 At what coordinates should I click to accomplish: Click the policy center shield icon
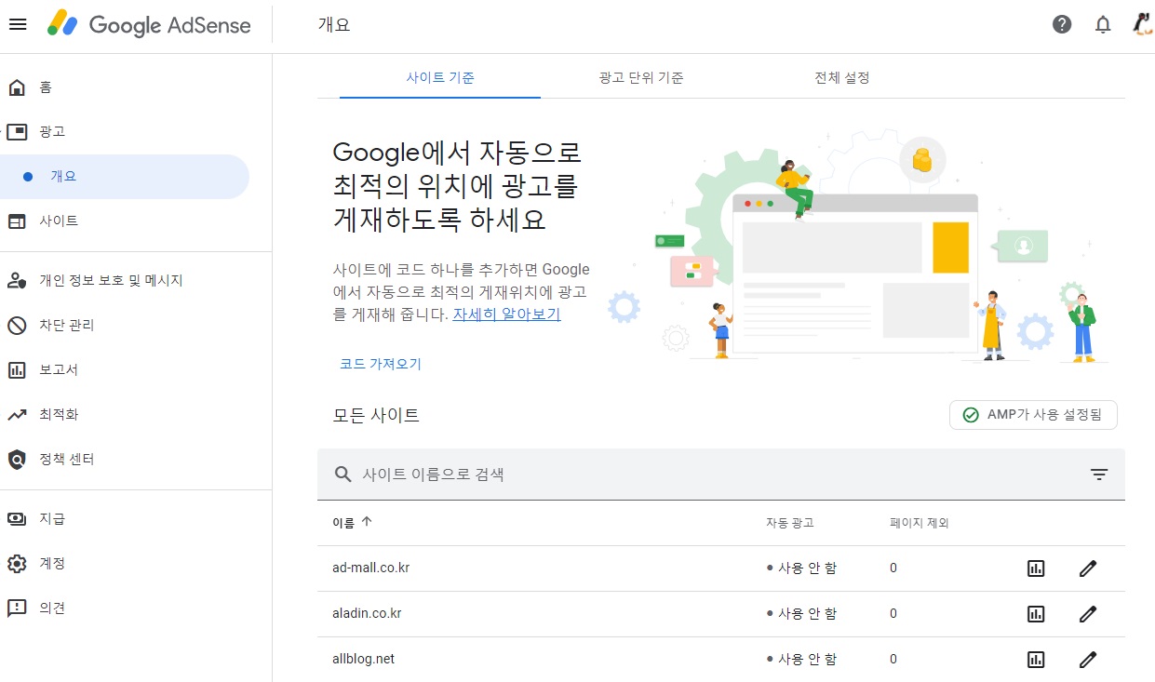click(17, 460)
